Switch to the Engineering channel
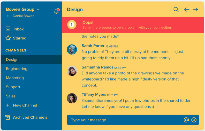Viewport: 205px width, 131px height. [x=17, y=69]
